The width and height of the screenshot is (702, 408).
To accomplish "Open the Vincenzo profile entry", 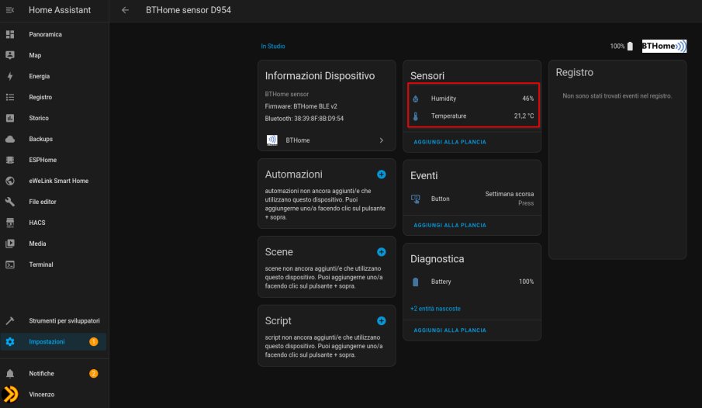I will coord(54,395).
